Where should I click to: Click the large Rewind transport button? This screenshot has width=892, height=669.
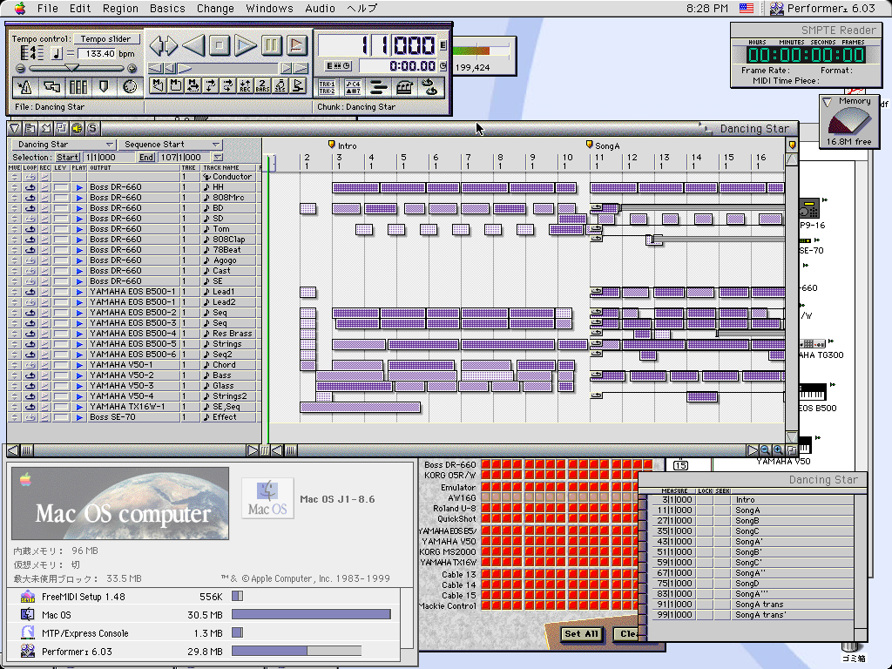point(193,45)
